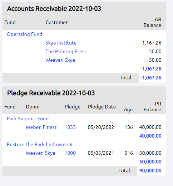Click Total label in Accounts Receivable table
Image resolution: width=173 pixels, height=186 pixels.
click(x=125, y=78)
